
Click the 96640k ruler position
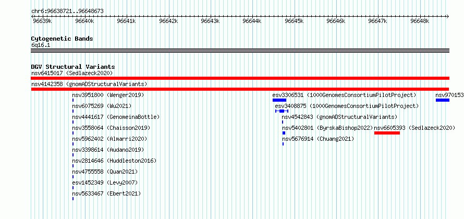[84, 21]
